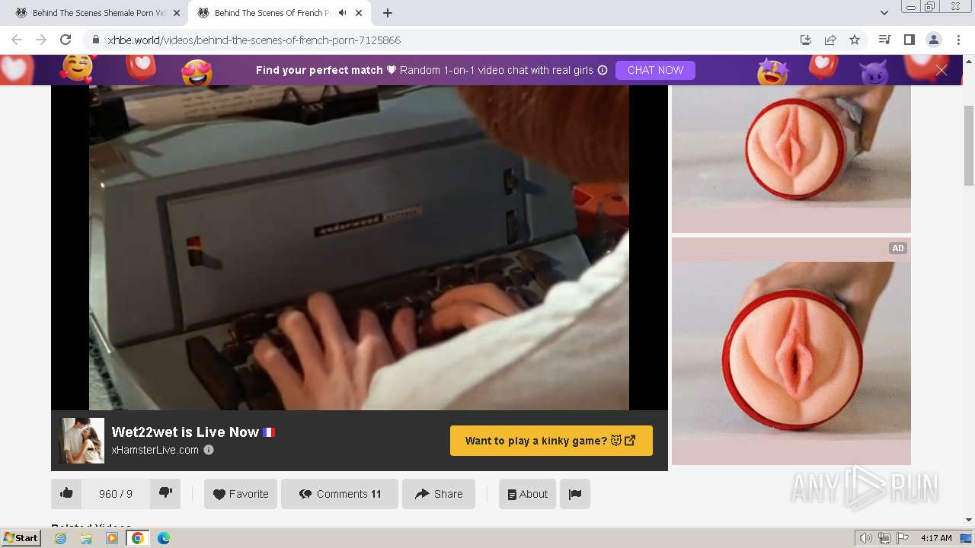Screen dimensions: 975x548
Task: Expand the tab search dropdown arrow
Action: [x=884, y=13]
